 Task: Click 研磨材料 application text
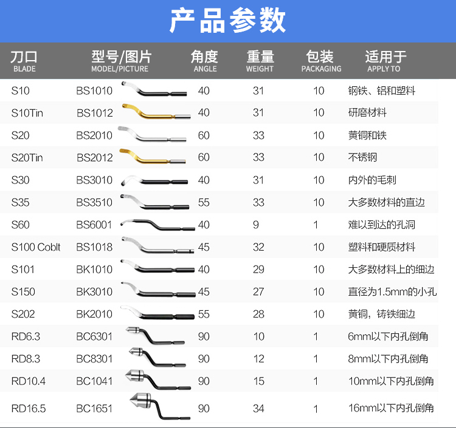(x=367, y=113)
